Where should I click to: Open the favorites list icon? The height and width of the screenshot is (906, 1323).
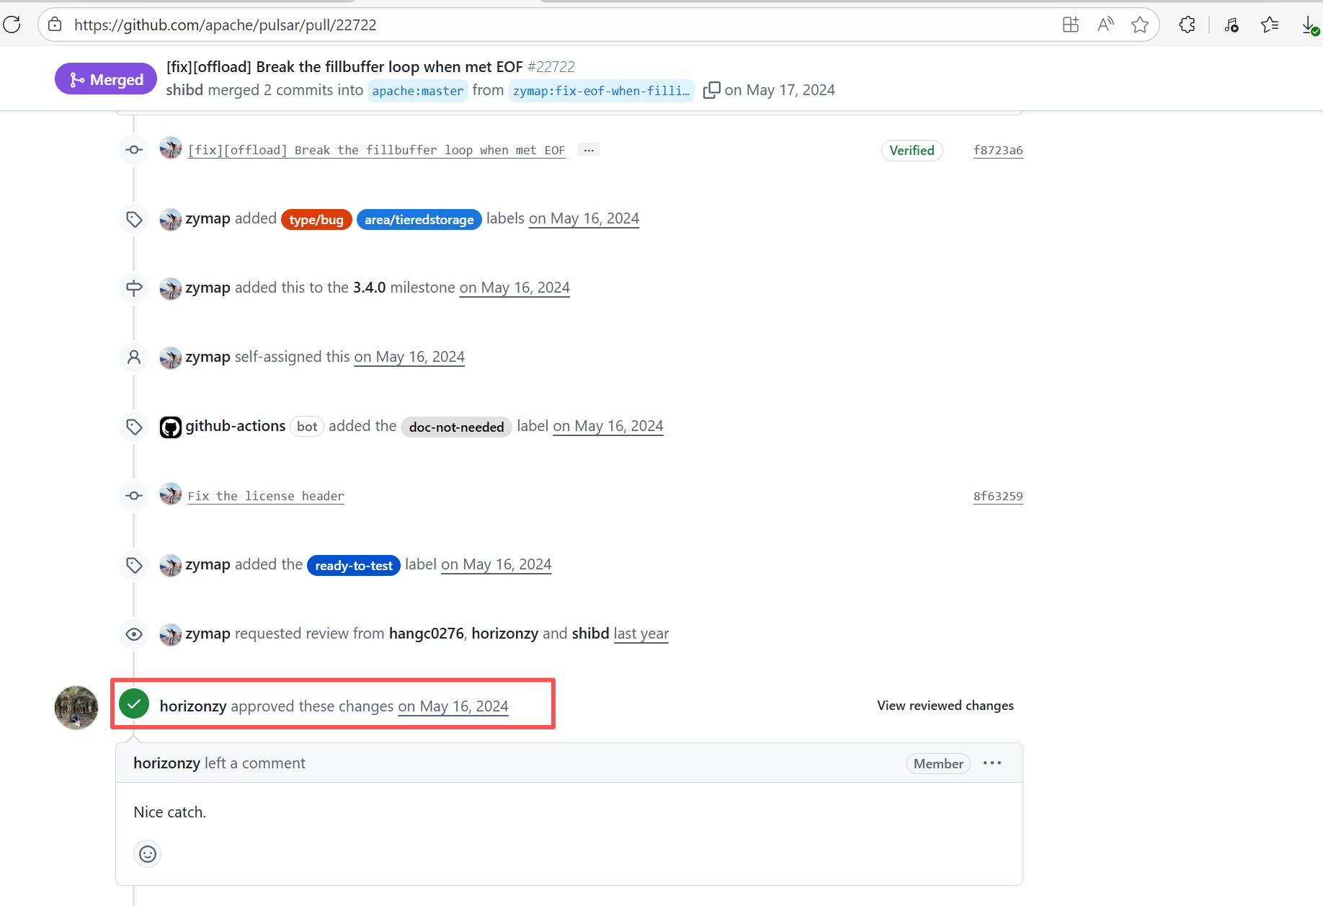(1269, 25)
